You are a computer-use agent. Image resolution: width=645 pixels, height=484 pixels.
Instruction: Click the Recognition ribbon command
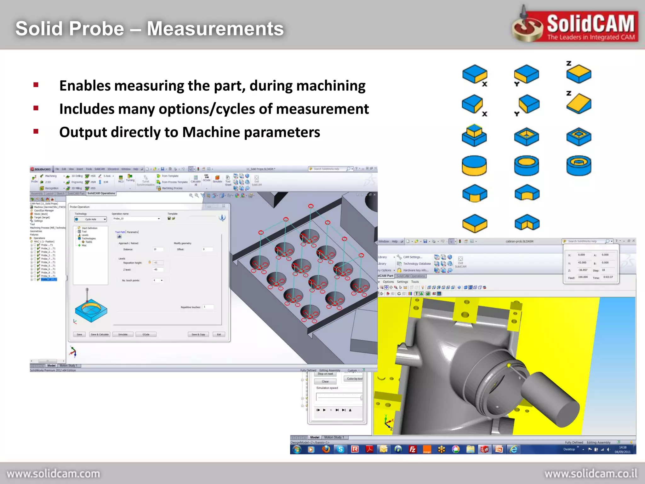(x=49, y=188)
